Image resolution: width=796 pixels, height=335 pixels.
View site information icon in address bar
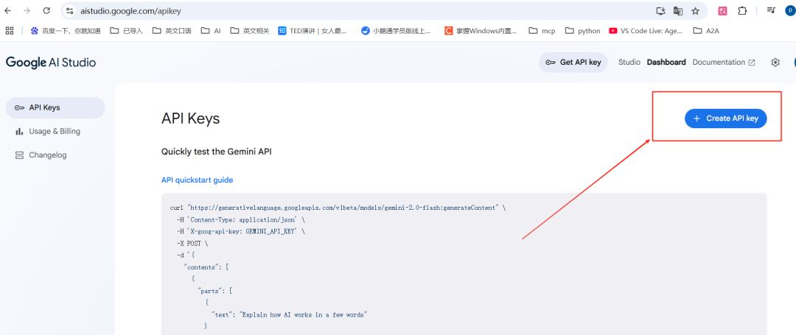[70, 10]
